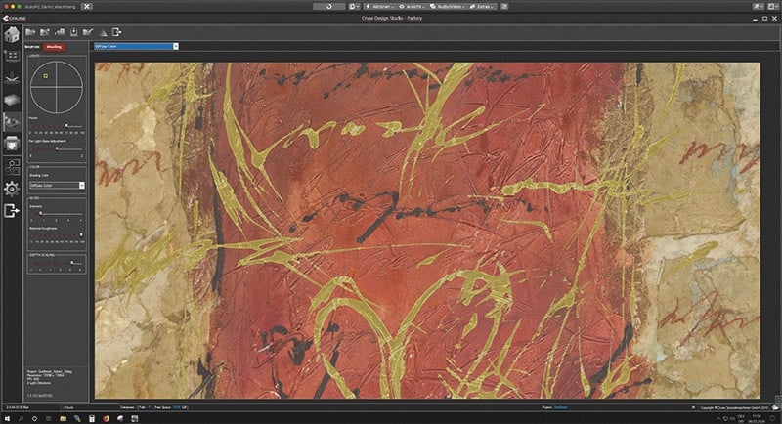
Task: Click the Material Roughness slider handle
Action: coord(81,235)
